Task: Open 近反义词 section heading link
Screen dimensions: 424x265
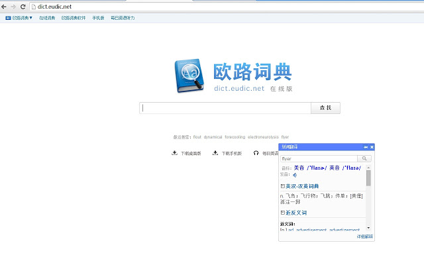Action: pyautogui.click(x=296, y=213)
